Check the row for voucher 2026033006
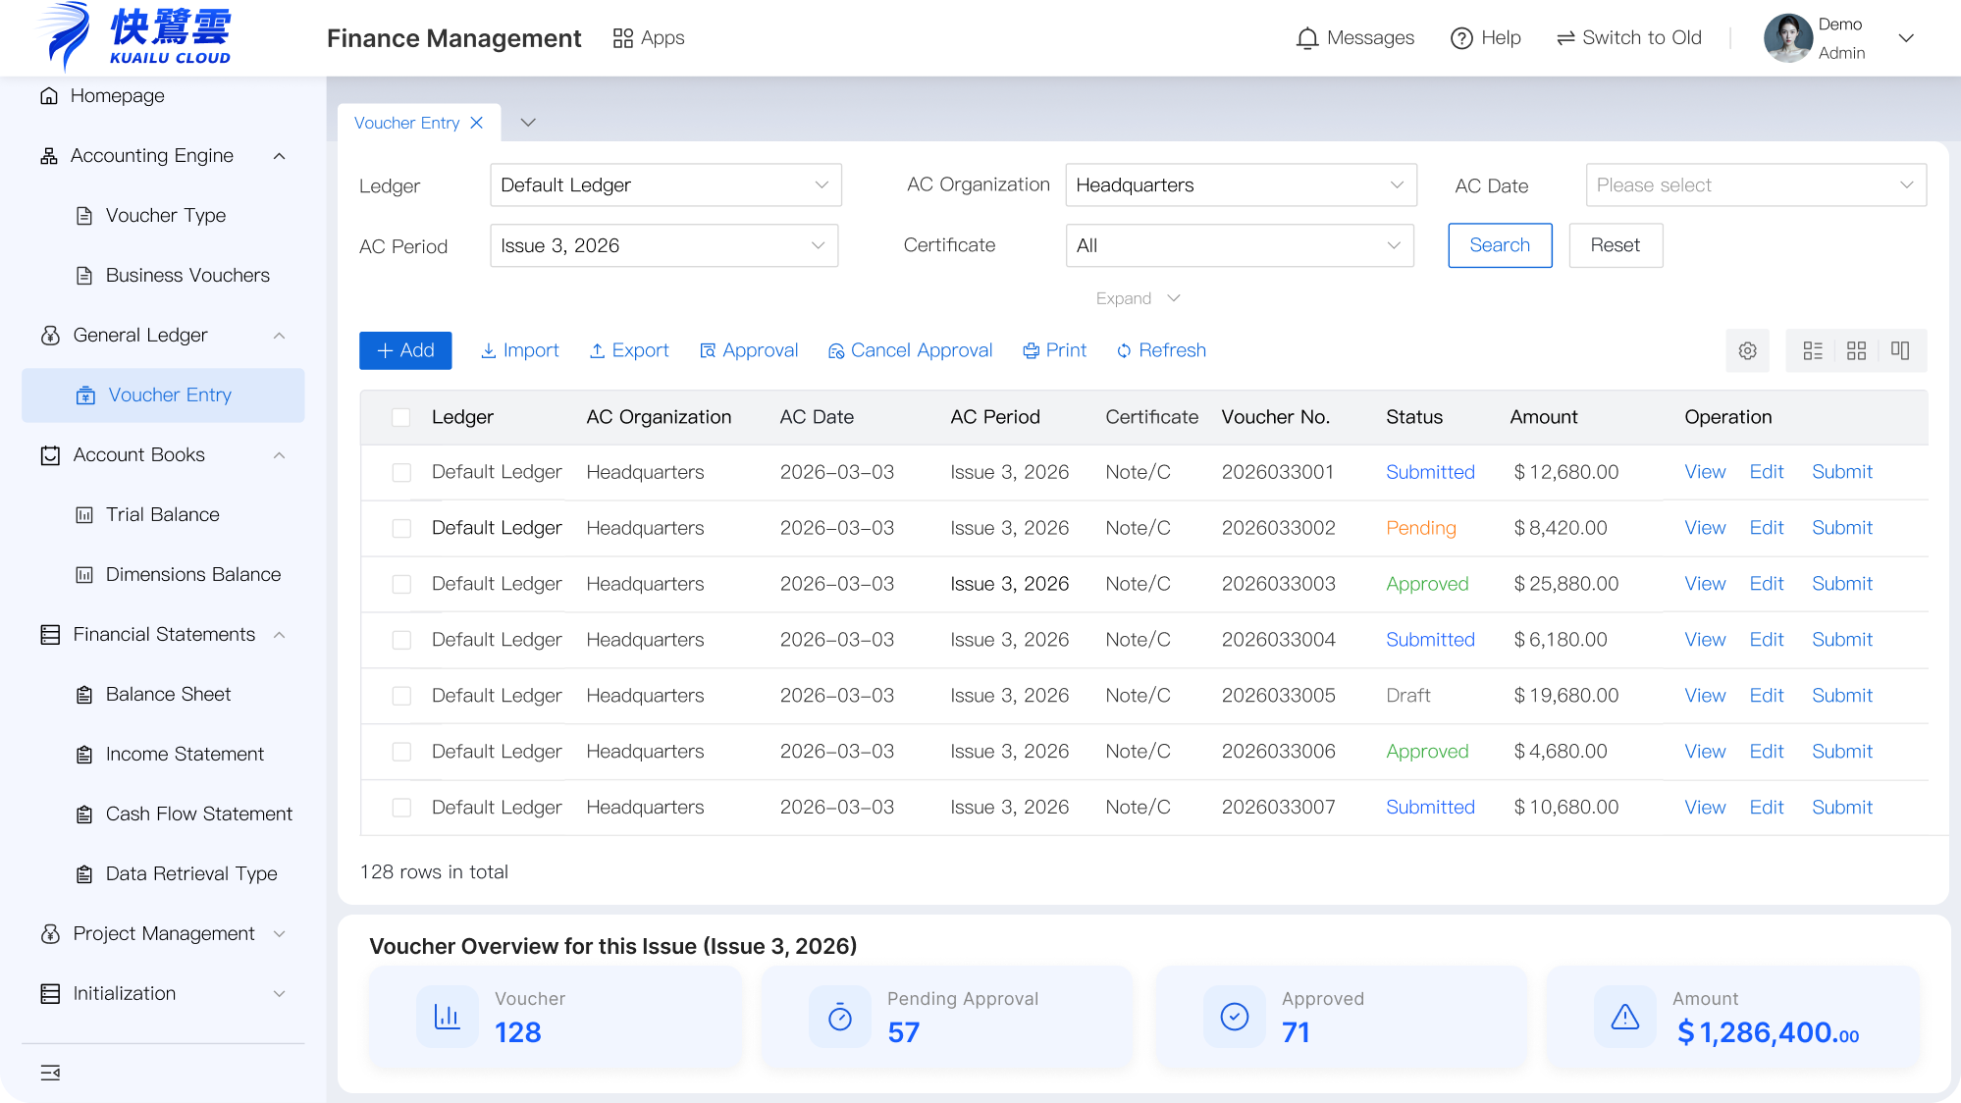 coord(401,753)
